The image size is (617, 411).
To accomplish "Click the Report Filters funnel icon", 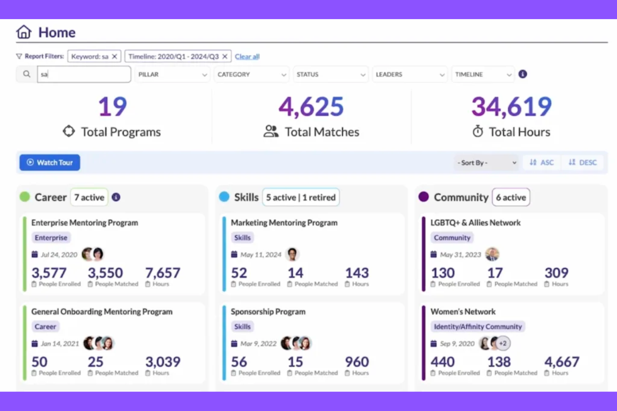I will point(19,56).
